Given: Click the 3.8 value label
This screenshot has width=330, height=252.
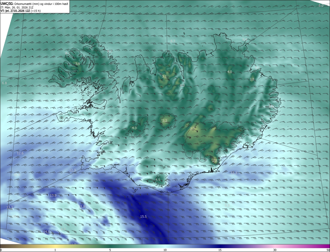Looking at the screenshot, I should point(252,79).
